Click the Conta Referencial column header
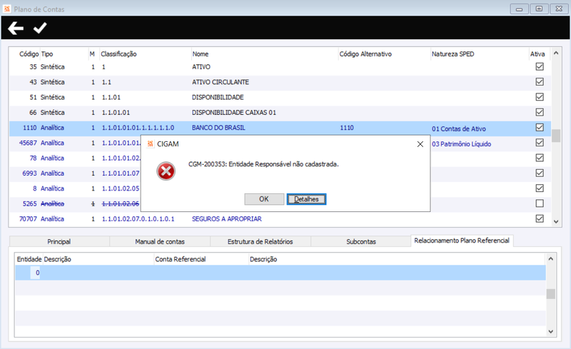 click(181, 259)
